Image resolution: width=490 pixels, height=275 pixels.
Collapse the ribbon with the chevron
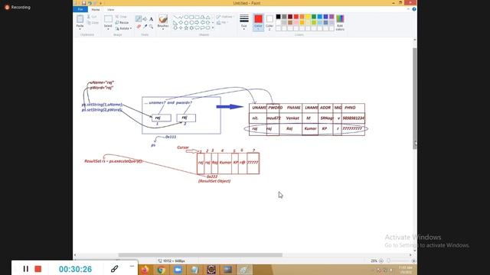tap(408, 9)
